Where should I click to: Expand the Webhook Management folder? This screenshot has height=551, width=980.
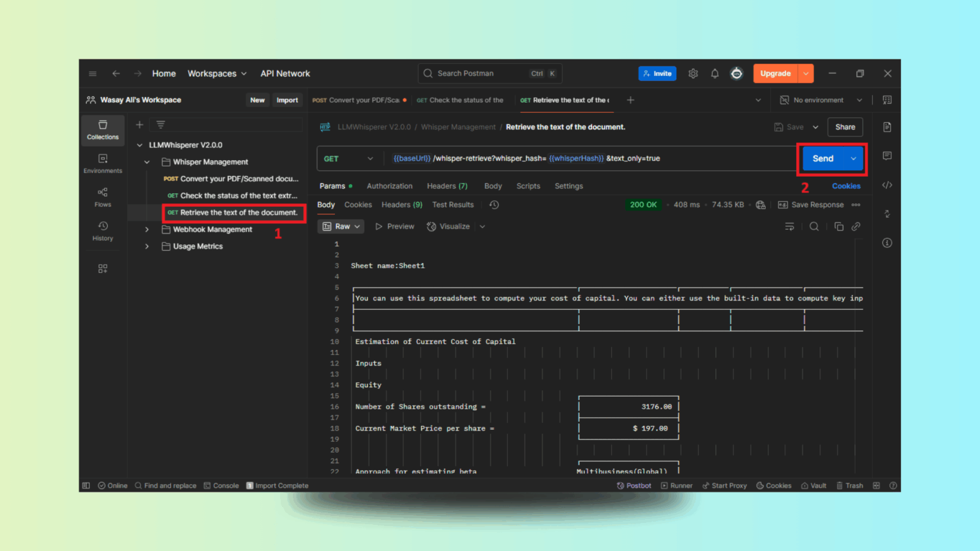[x=147, y=229]
